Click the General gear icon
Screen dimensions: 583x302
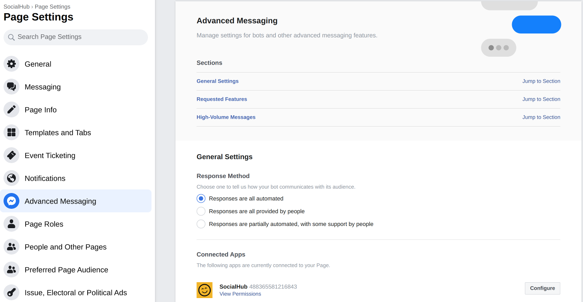[11, 64]
